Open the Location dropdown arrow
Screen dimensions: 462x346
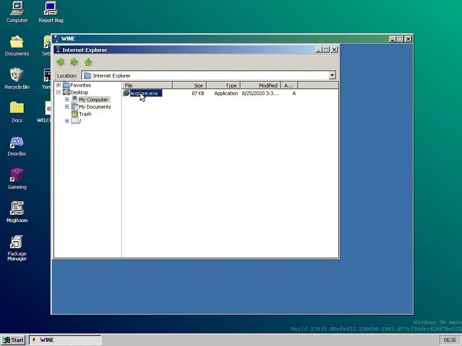point(332,75)
